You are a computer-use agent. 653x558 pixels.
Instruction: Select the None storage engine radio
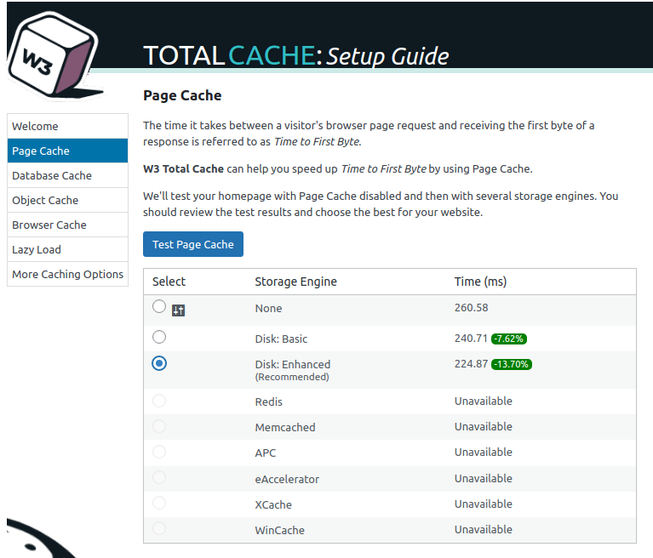pyautogui.click(x=159, y=306)
